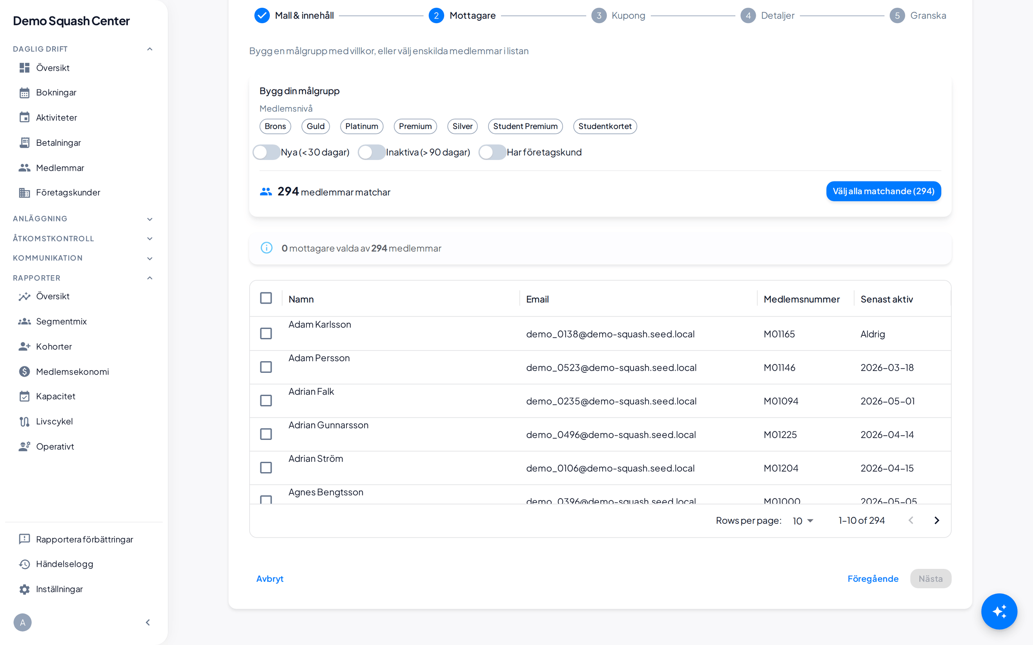This screenshot has height=645, width=1033.
Task: Check the select-all checkbox in table header
Action: pos(266,298)
